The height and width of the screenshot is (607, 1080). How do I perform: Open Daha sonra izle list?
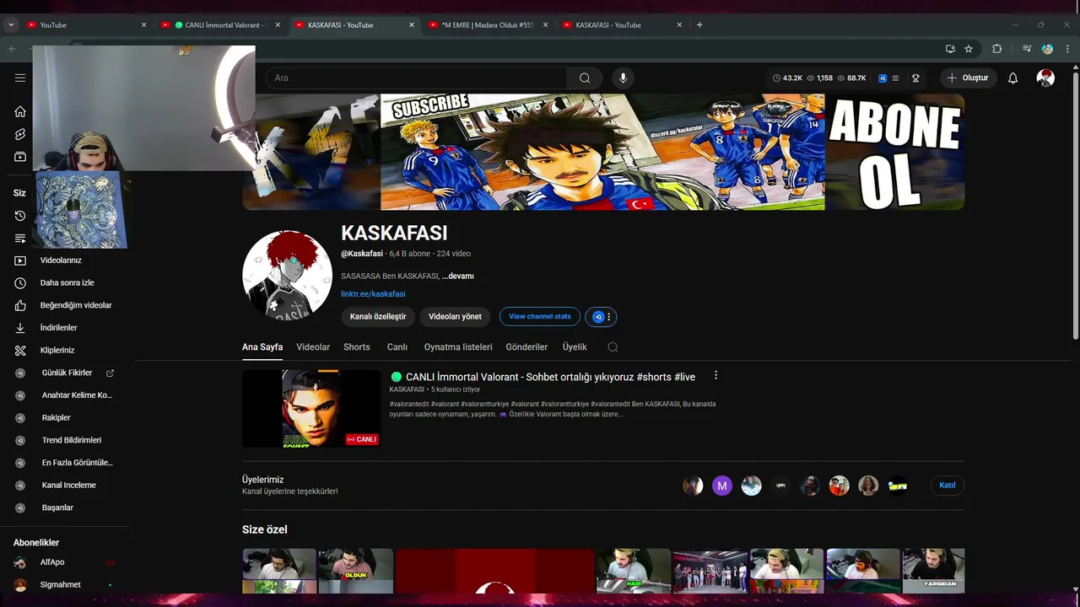[65, 283]
